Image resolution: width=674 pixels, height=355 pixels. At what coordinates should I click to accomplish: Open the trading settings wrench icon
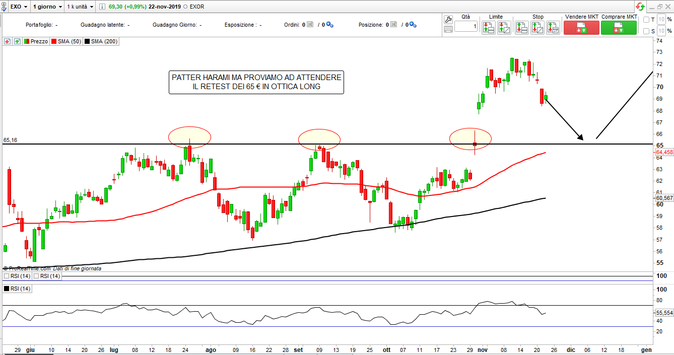tap(448, 19)
